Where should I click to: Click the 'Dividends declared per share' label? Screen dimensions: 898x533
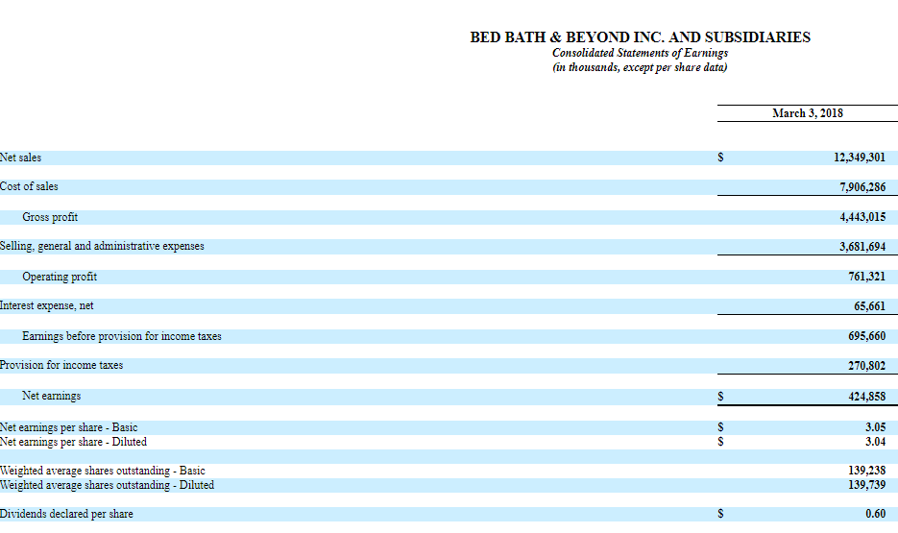click(66, 514)
